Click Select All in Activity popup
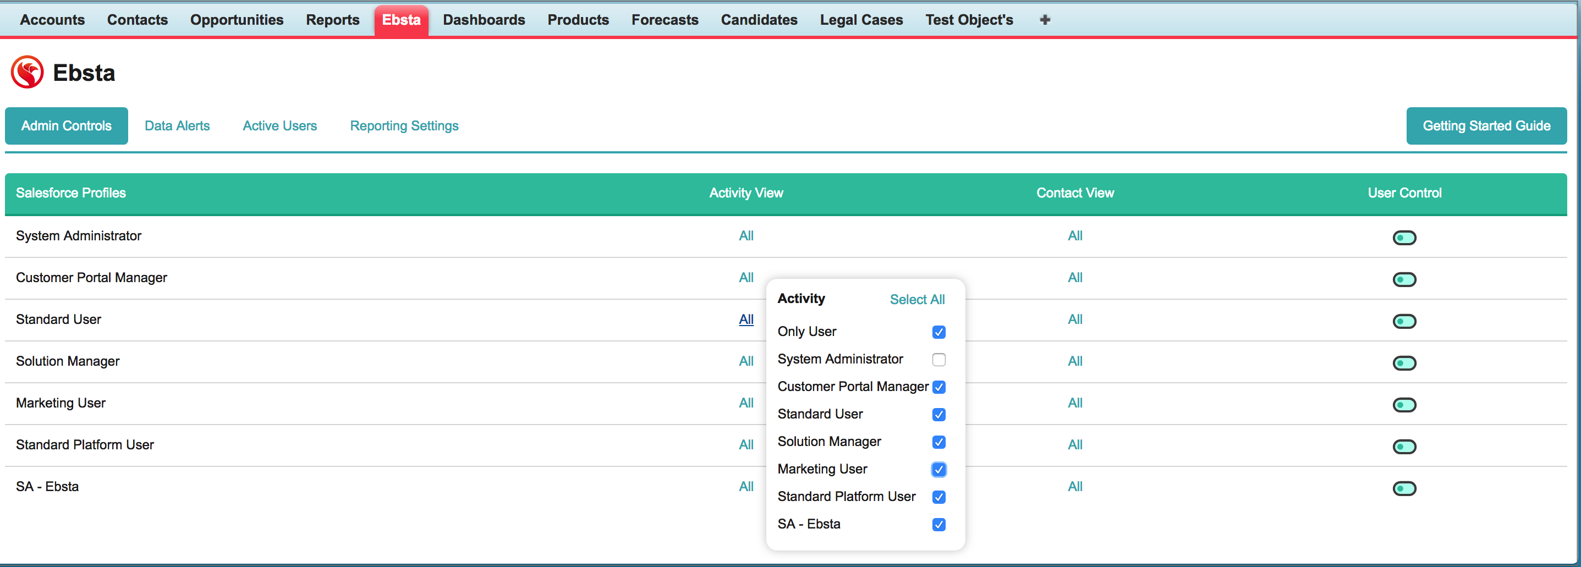Viewport: 1581px width, 567px height. [917, 300]
